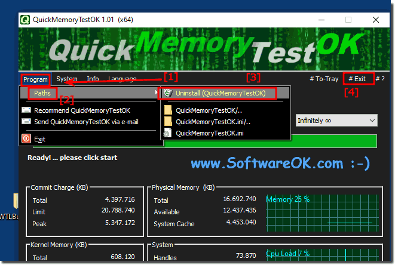Click the Uninstall recycle bin icon
The height and width of the screenshot is (265, 395).
(x=168, y=93)
